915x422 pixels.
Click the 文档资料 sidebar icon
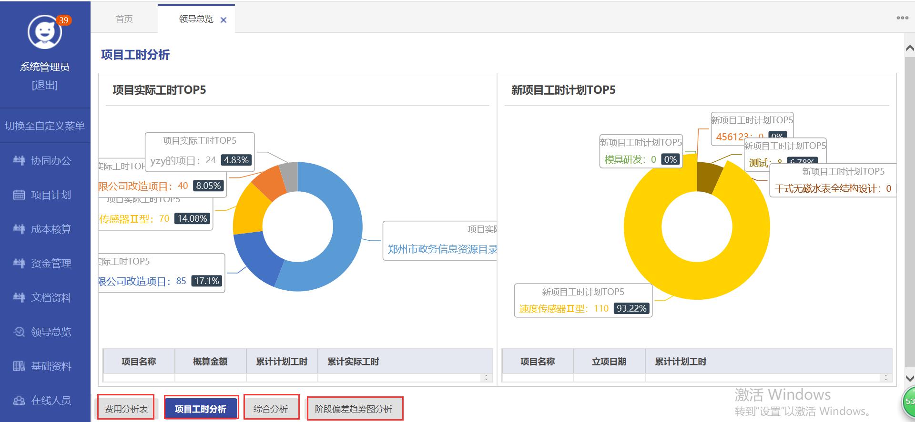tap(19, 298)
